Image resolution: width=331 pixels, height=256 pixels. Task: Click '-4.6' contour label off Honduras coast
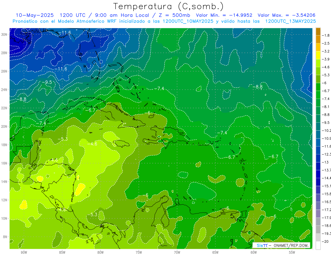[x=53, y=160]
